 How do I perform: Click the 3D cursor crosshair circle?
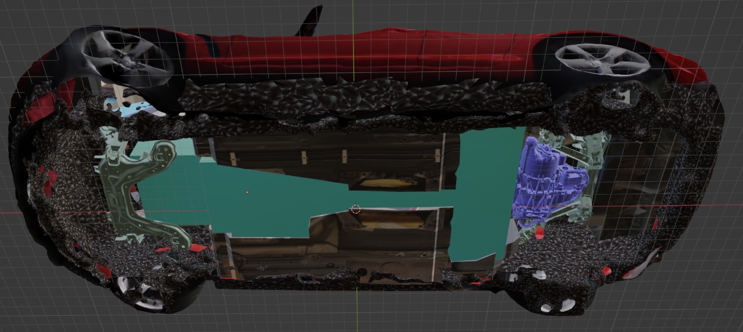(355, 209)
